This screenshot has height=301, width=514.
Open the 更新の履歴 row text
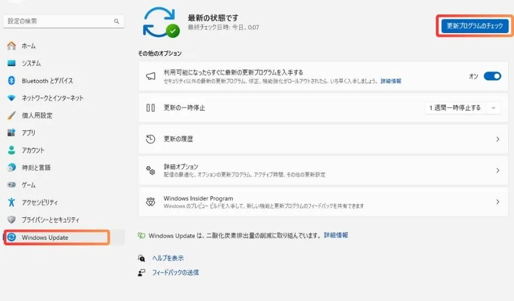pos(178,139)
